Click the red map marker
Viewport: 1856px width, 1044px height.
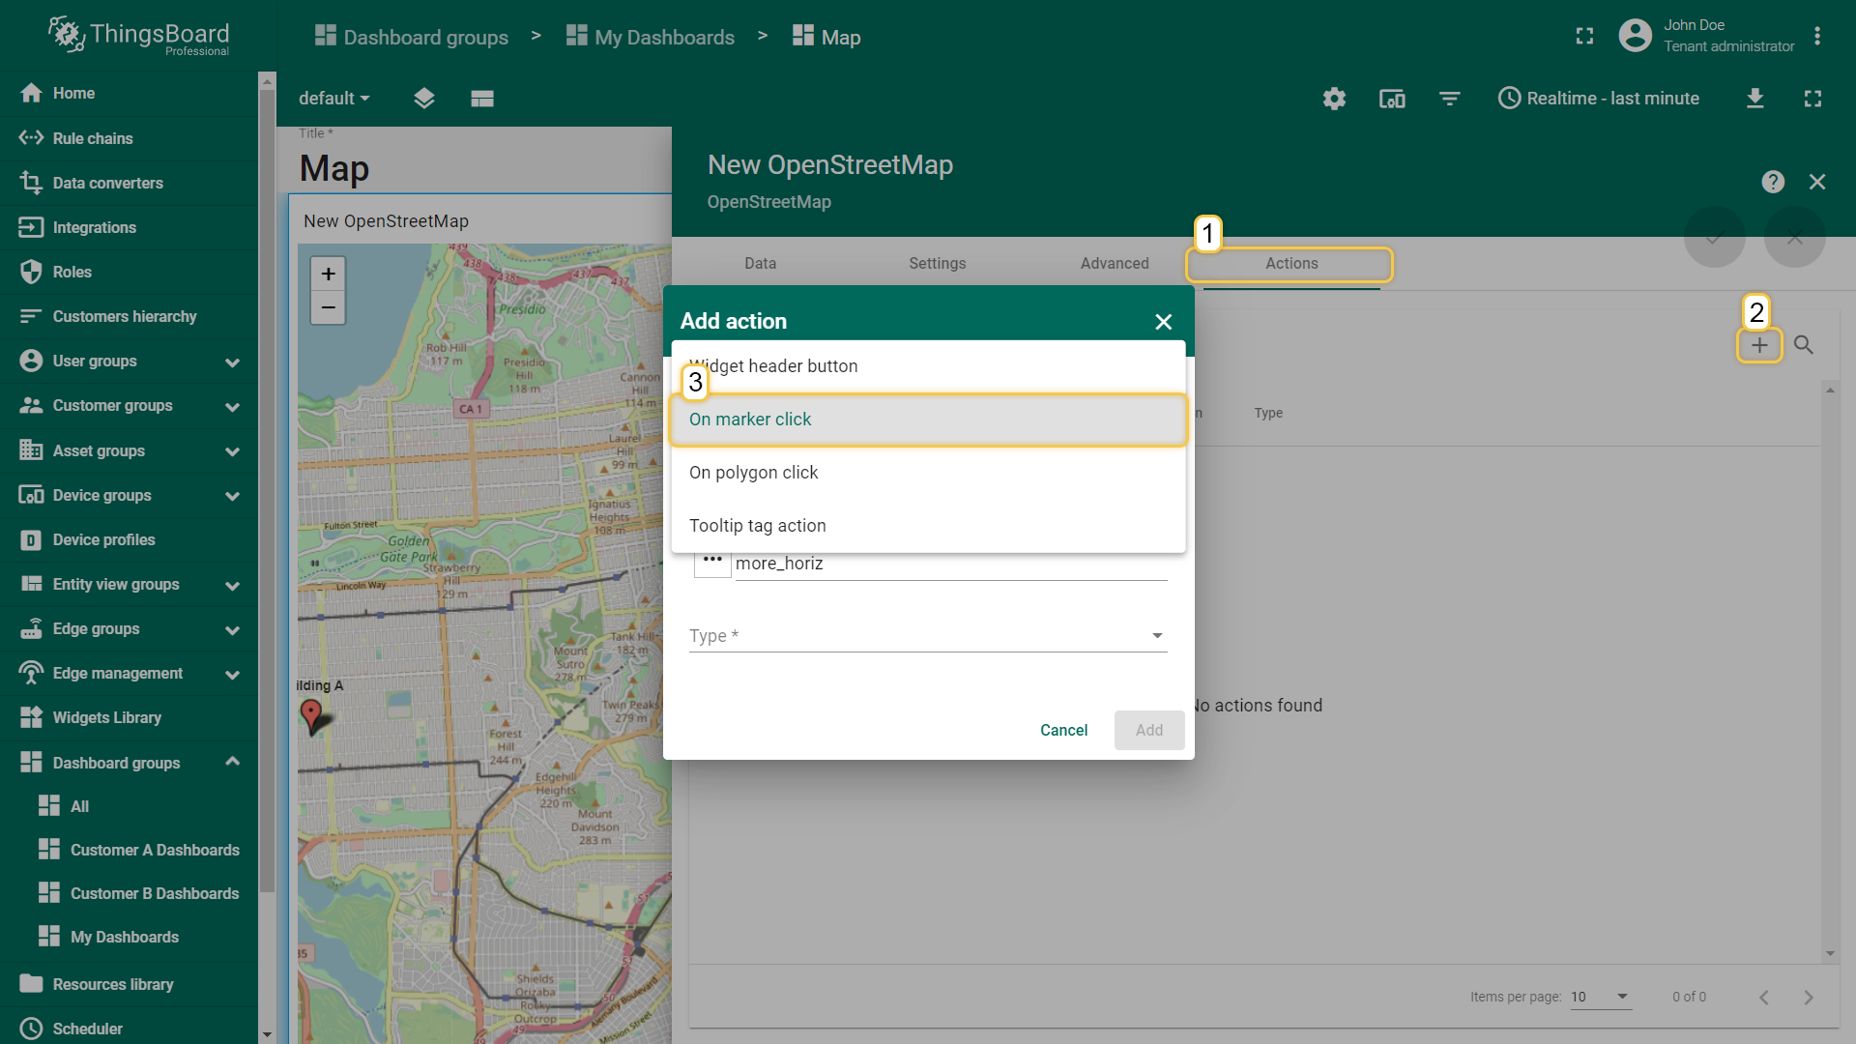tap(310, 715)
